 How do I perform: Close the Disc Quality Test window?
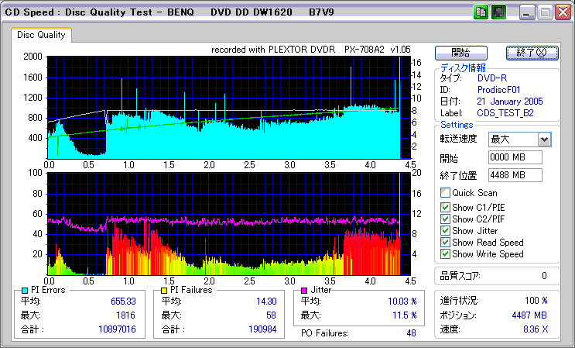tap(563, 12)
